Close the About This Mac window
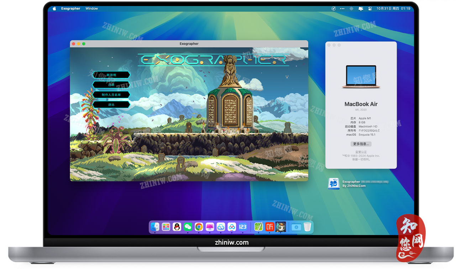 click(329, 45)
